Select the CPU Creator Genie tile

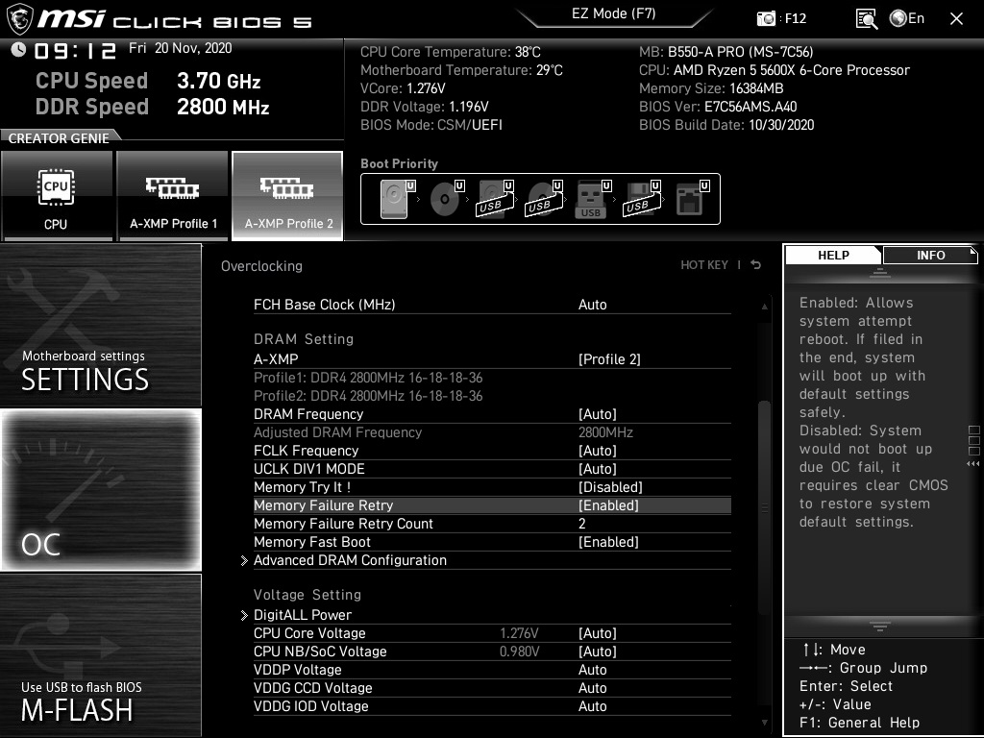coord(57,196)
